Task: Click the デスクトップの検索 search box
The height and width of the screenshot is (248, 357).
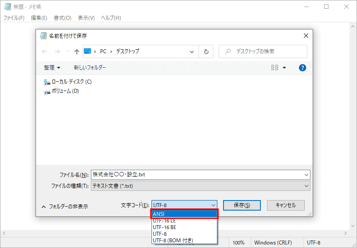Action: click(x=263, y=51)
